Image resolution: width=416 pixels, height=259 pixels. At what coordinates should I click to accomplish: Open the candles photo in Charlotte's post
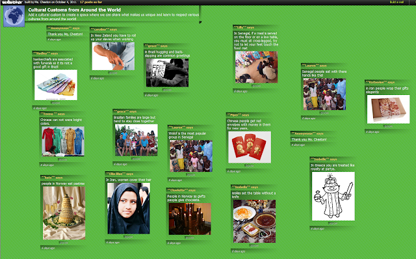click(190, 219)
